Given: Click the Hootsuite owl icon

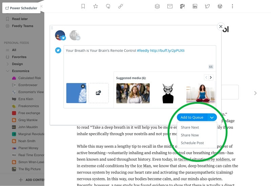Looking at the screenshot, I should (x=182, y=6).
